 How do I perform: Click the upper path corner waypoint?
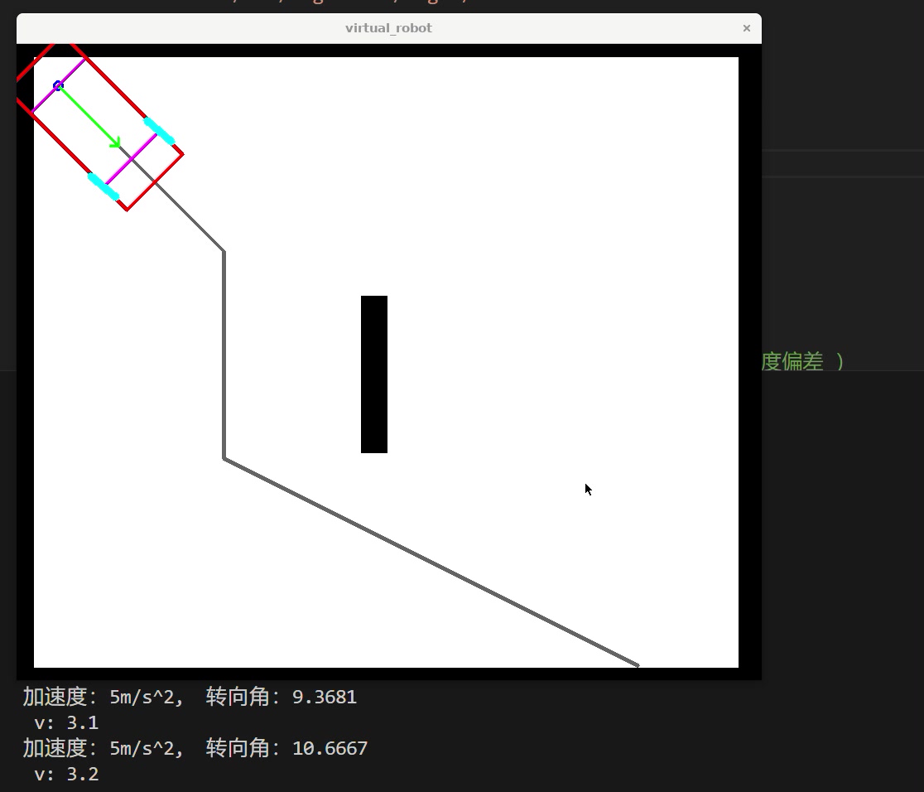coord(224,251)
